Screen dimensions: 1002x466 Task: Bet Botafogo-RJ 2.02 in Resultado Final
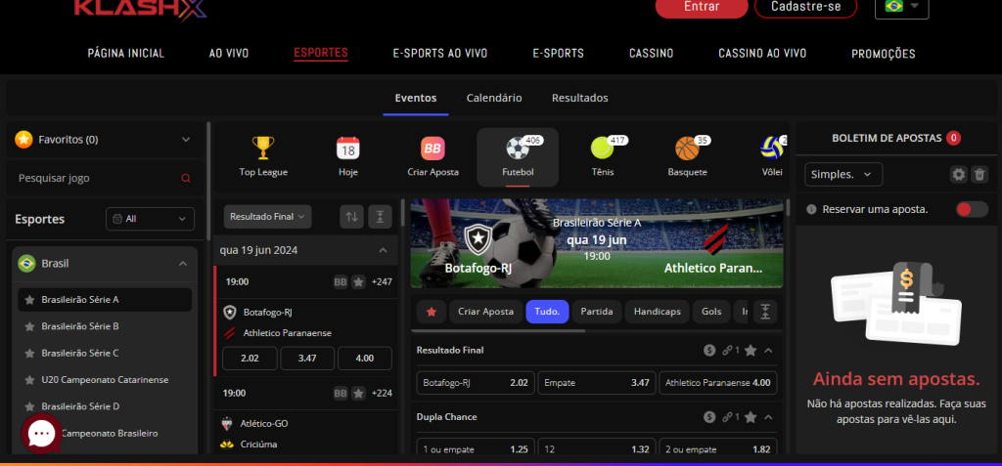476,383
